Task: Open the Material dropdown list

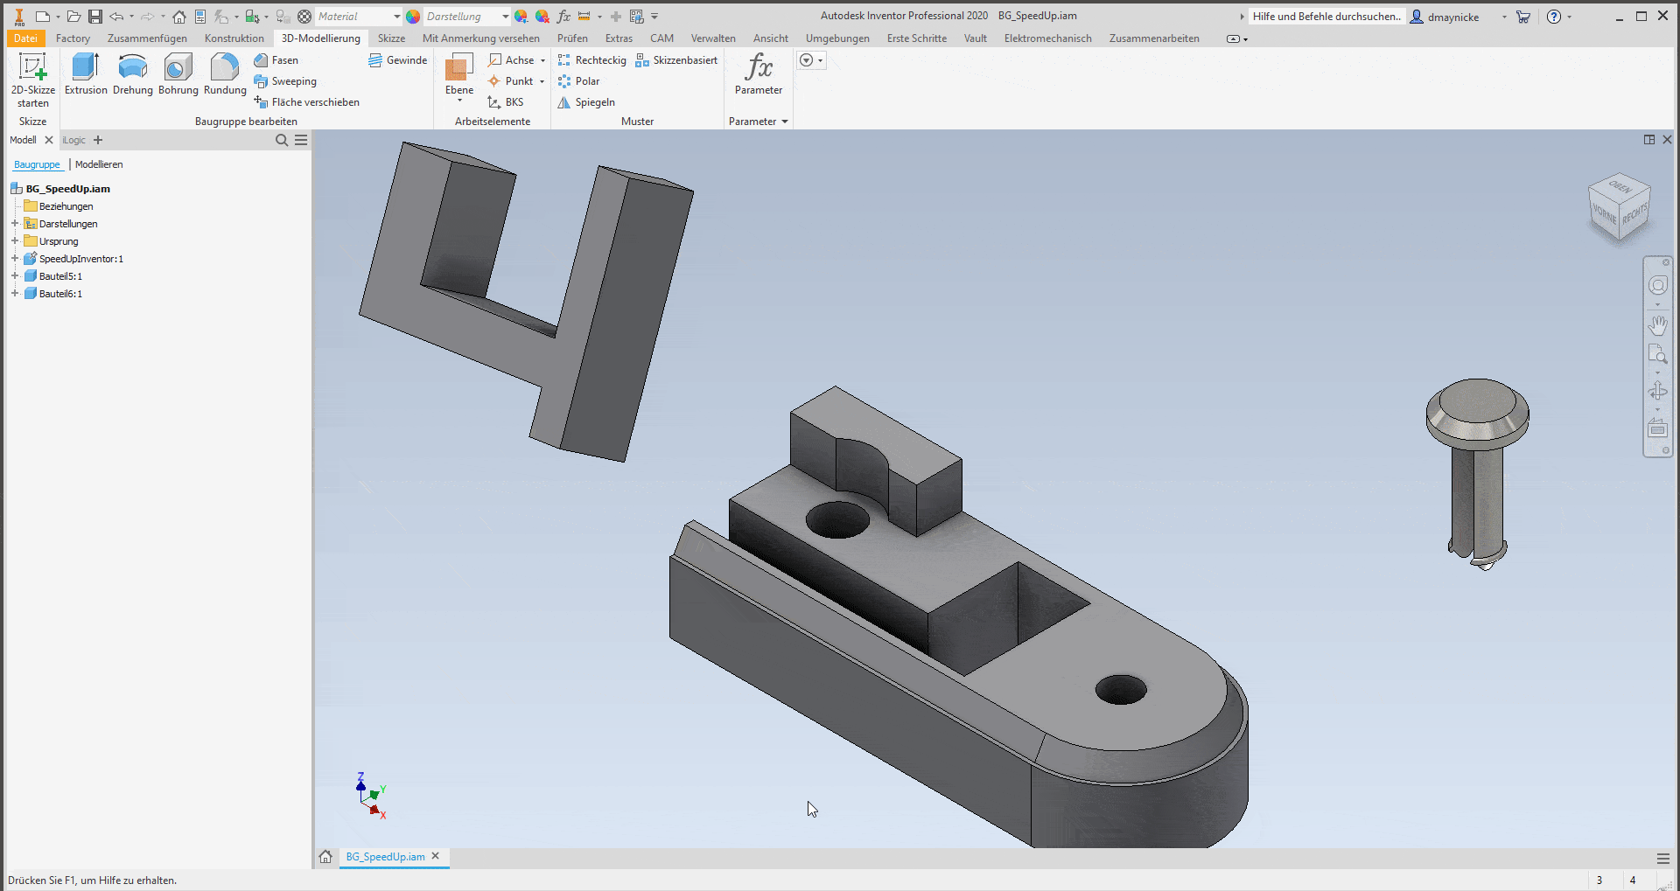Action: tap(396, 17)
